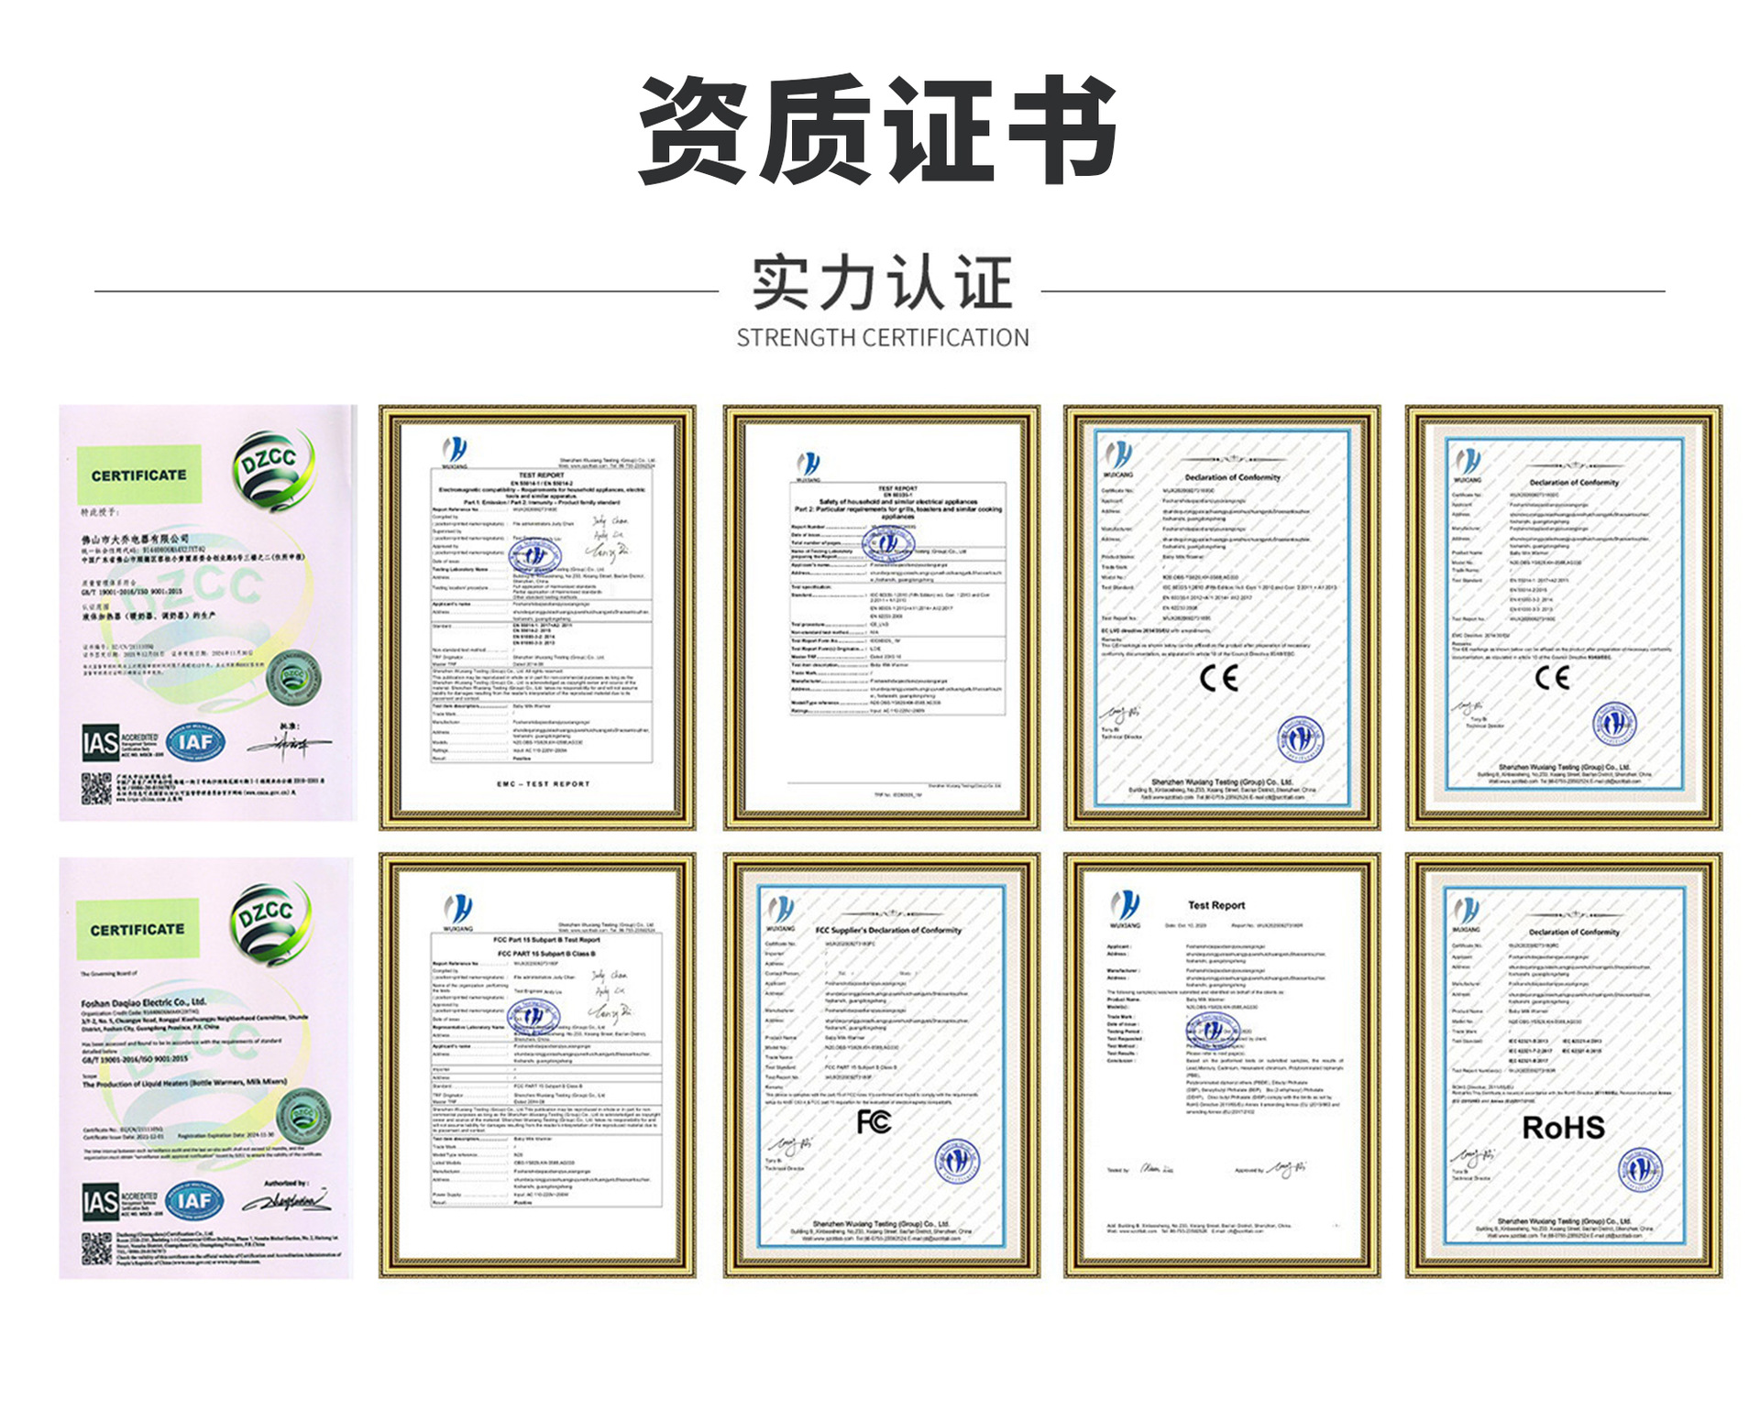Click the 实力认证 subheading

(x=881, y=283)
